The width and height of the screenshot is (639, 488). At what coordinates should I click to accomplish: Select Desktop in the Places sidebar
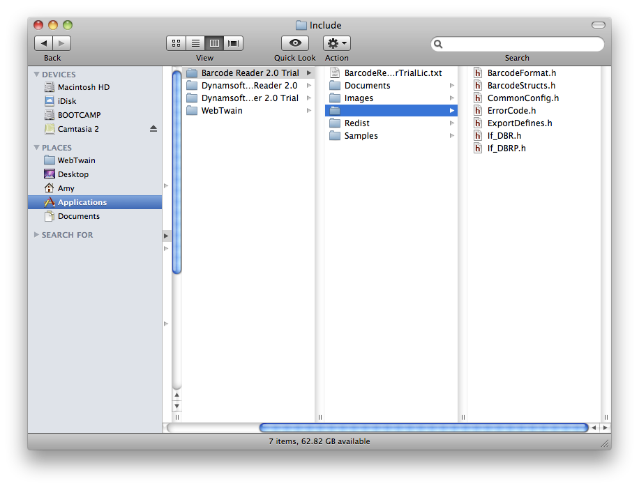[x=73, y=174]
